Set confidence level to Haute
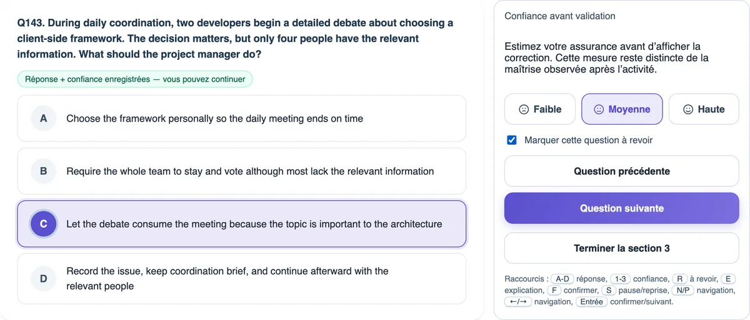 pos(704,109)
